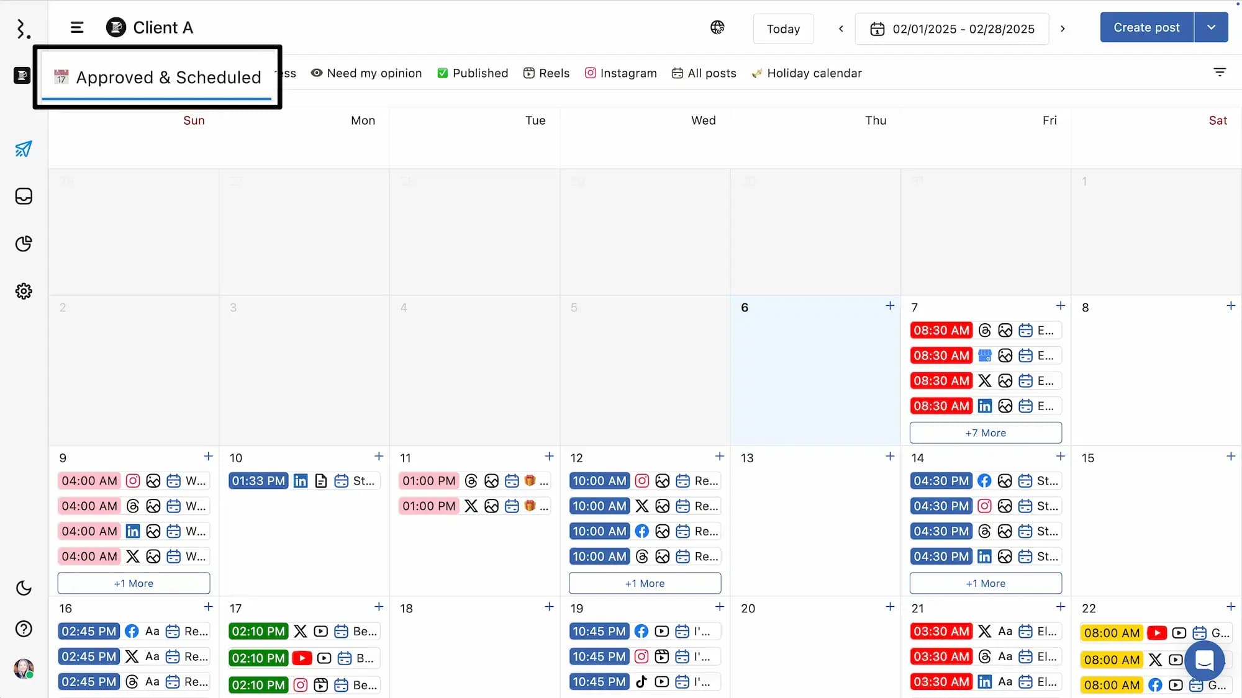This screenshot has height=698, width=1242.
Task: Click the hamburger menu icon
Action: click(76, 27)
